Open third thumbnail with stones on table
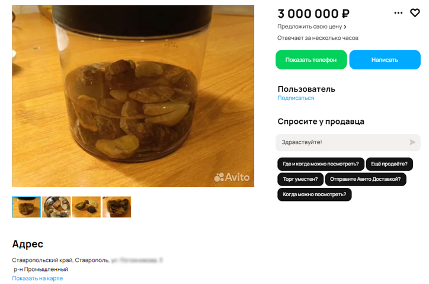 click(87, 207)
